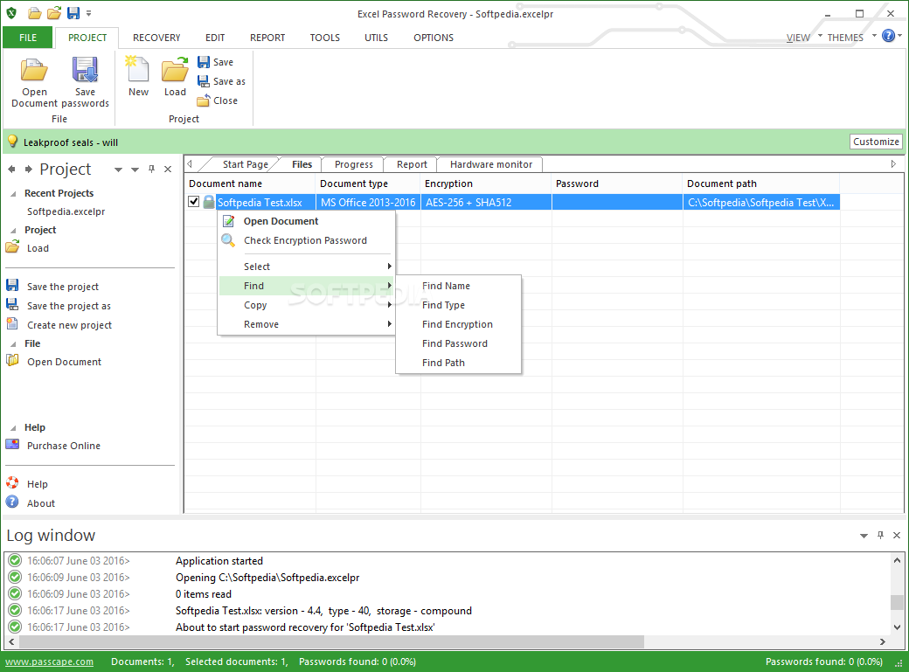Viewport: 909px width, 672px height.
Task: Click Open Document in sidebar File section
Action: pyautogui.click(x=64, y=361)
